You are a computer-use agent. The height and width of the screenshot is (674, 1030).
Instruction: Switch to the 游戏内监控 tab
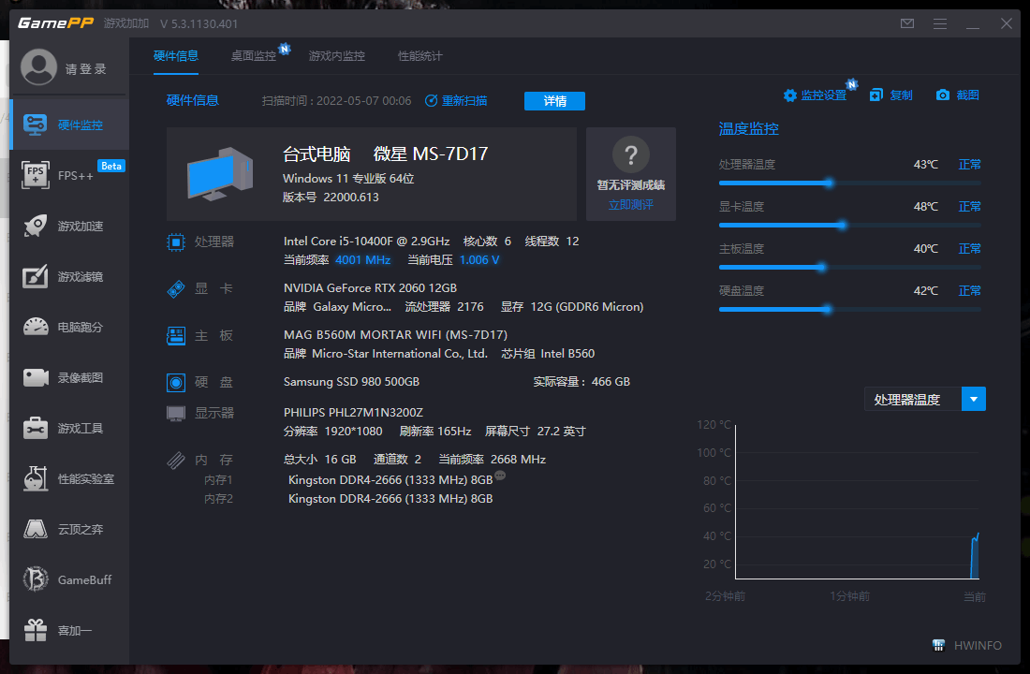point(337,56)
